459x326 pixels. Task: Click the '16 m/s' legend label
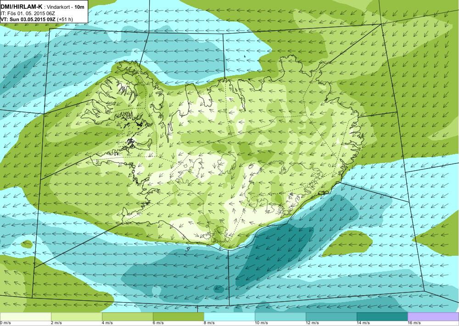pos(414,323)
